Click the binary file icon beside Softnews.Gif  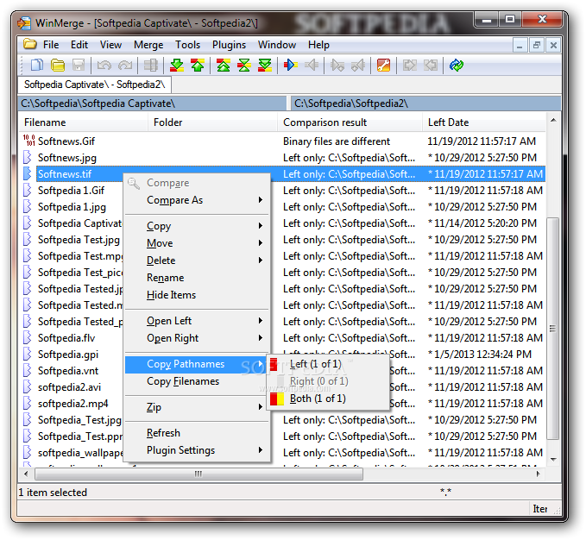[28, 141]
